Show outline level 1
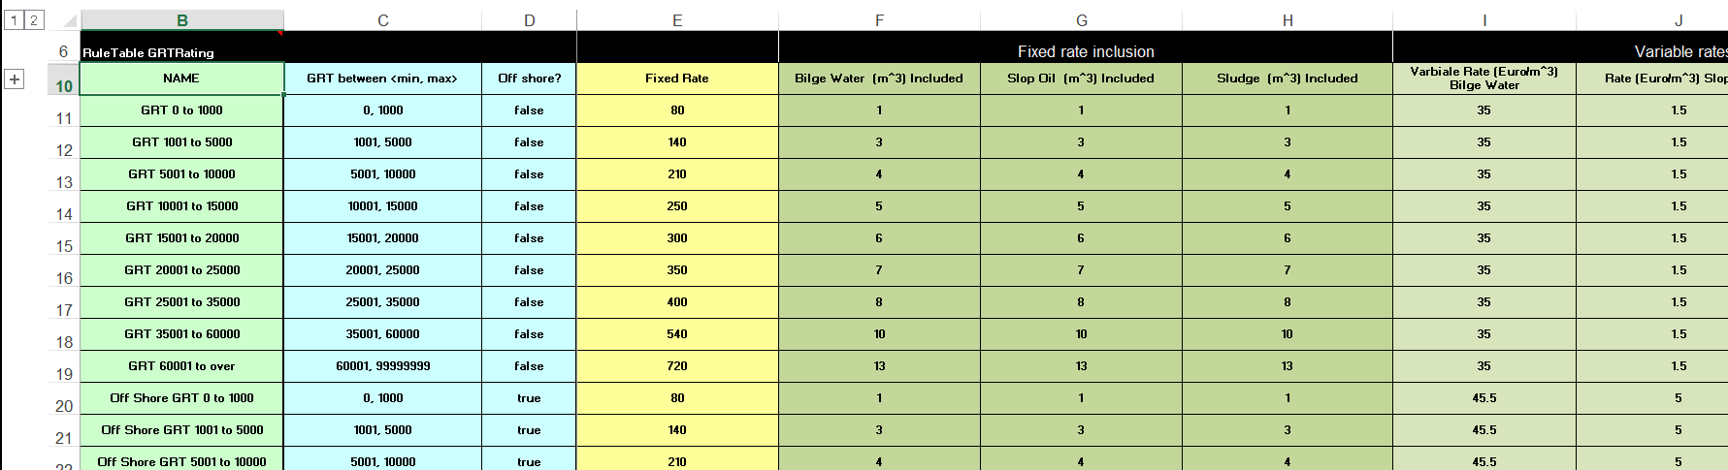1728x470 pixels. 15,20
